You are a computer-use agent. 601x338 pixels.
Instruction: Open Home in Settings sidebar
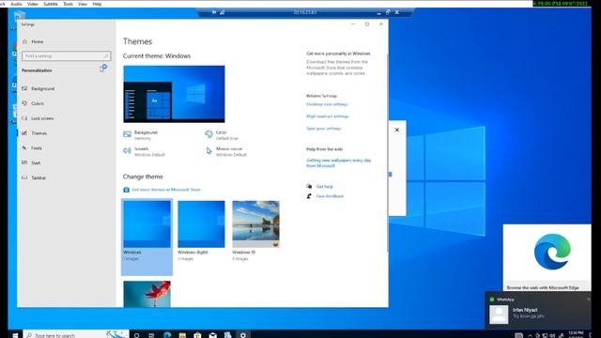coord(37,41)
